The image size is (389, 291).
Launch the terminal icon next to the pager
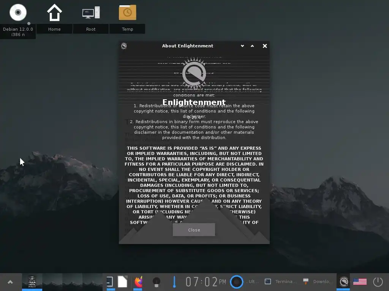click(110, 282)
